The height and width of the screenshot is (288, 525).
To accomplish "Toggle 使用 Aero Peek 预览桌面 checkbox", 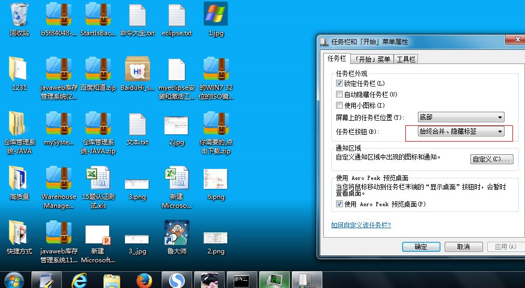I will 339,204.
